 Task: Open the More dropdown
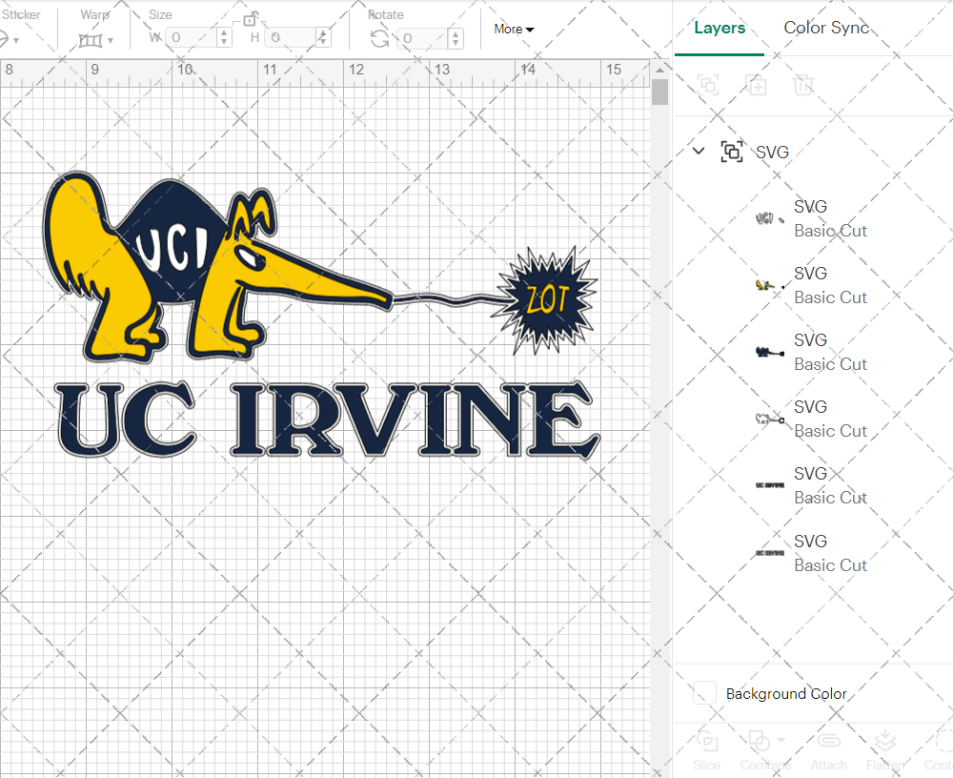[513, 29]
